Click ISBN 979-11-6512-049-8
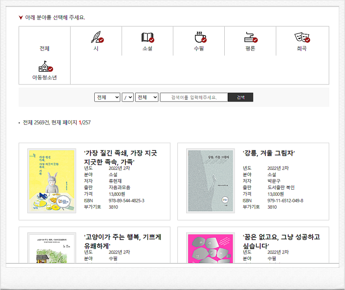The width and height of the screenshot is (345, 290). 286,200
